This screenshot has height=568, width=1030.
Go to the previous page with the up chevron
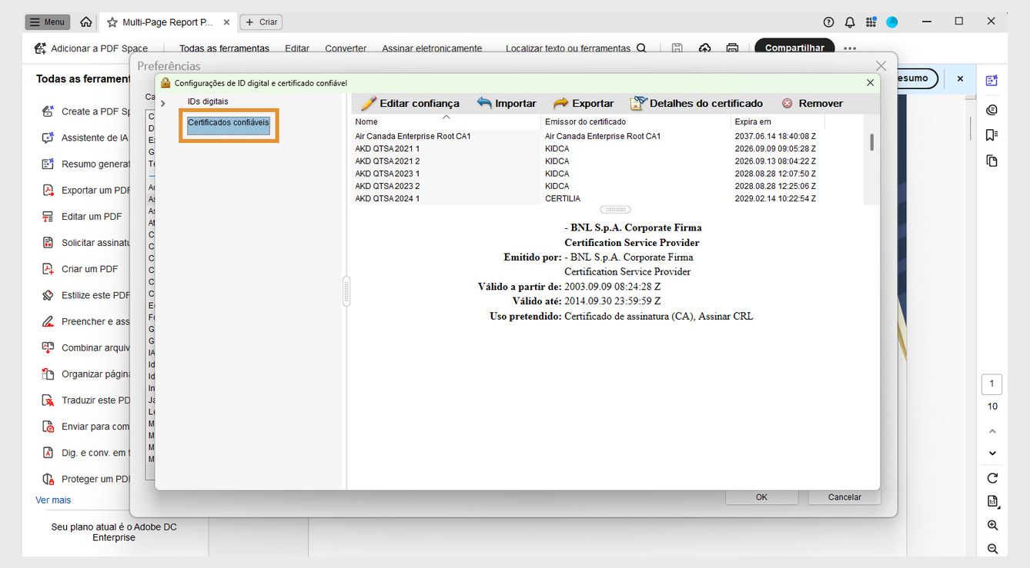point(992,431)
